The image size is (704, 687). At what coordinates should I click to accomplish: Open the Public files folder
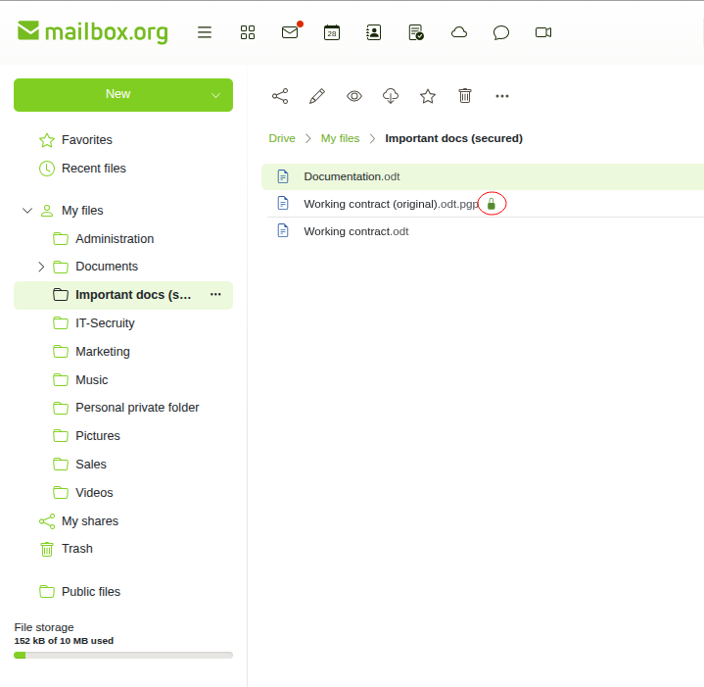click(x=91, y=592)
